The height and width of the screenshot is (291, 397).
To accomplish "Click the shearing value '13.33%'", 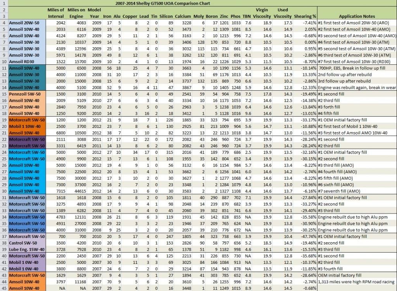I will [309, 74].
